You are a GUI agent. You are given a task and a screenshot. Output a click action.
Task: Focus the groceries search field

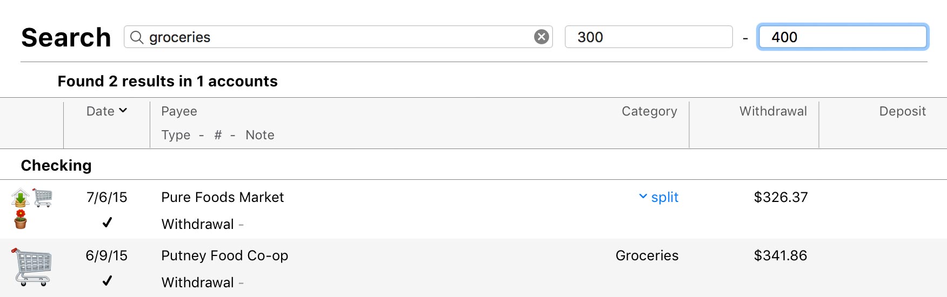click(x=335, y=37)
